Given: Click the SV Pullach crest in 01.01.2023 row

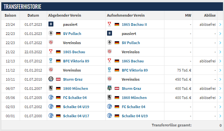Looking at the screenshot, I should click(x=51, y=33).
